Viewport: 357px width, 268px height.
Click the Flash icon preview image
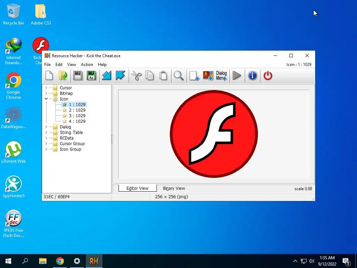click(x=214, y=134)
